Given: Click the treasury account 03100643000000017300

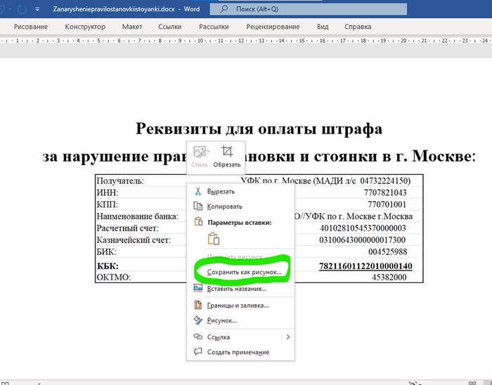Looking at the screenshot, I should coord(363,240).
